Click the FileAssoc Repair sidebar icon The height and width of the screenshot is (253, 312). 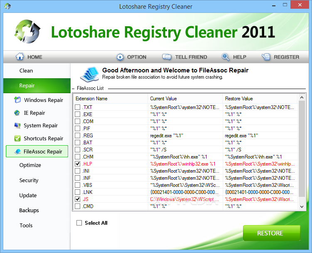18,151
